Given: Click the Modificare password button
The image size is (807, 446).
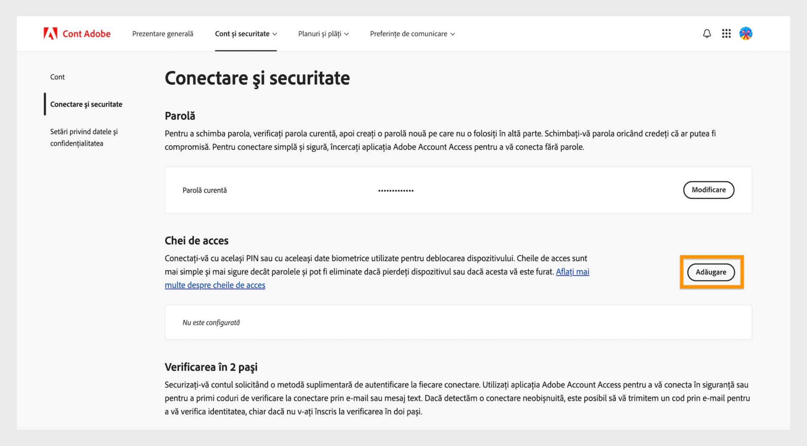Looking at the screenshot, I should [x=708, y=190].
